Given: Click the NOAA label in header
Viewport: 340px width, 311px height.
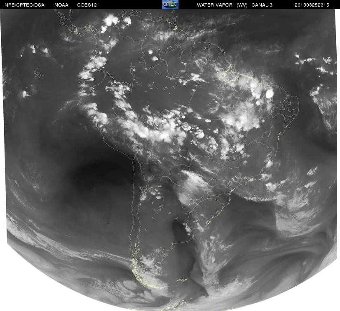Looking at the screenshot, I should (x=61, y=5).
